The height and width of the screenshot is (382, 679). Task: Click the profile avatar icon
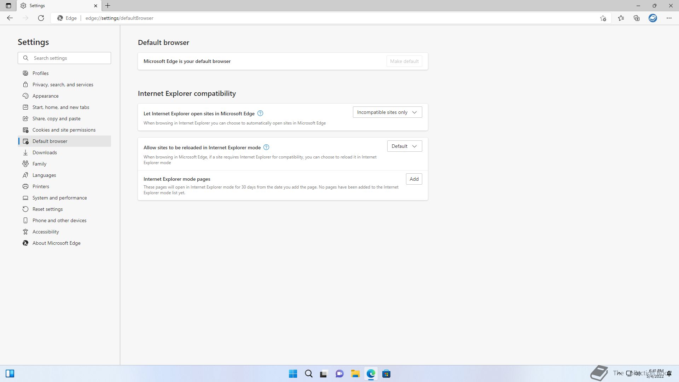point(653,18)
